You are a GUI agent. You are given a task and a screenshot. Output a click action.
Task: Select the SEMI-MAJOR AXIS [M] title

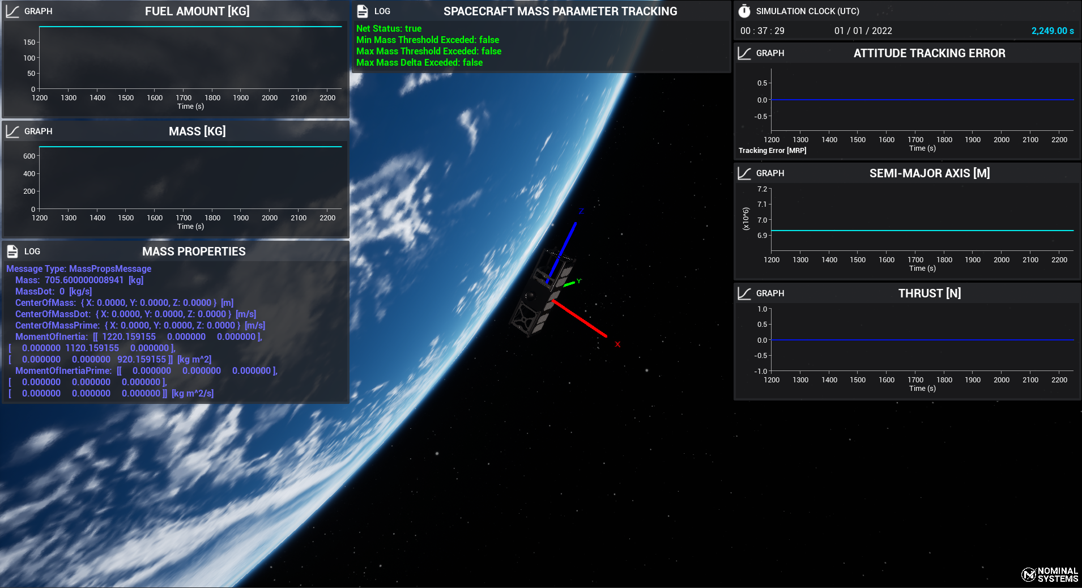click(x=930, y=173)
